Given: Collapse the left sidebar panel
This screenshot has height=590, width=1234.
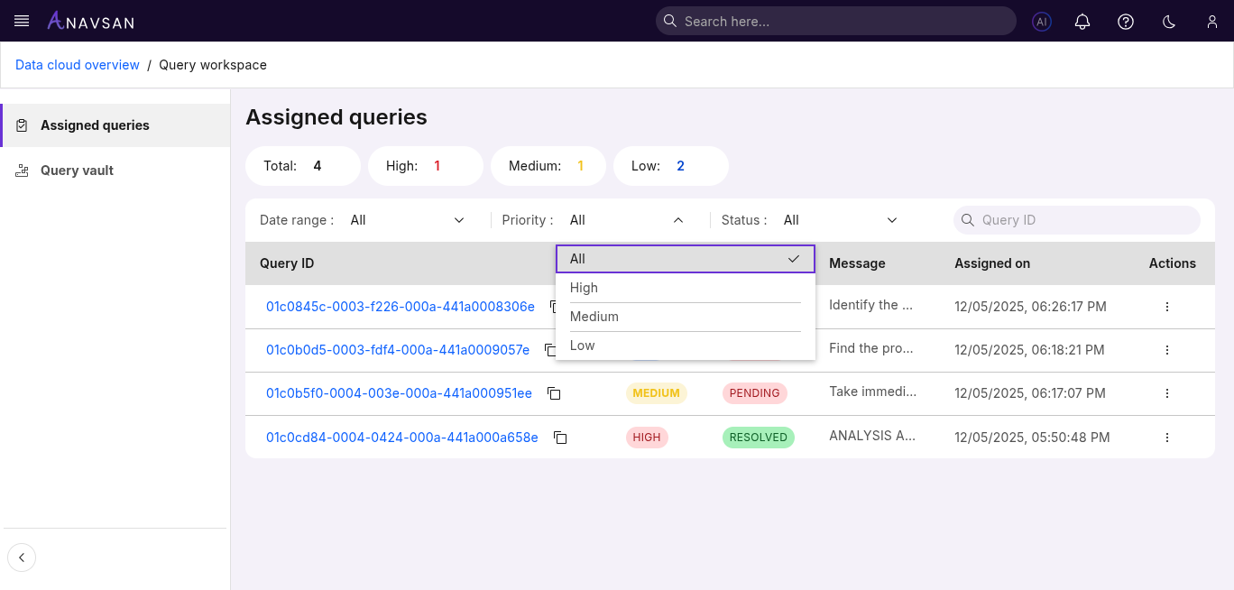Looking at the screenshot, I should point(22,558).
